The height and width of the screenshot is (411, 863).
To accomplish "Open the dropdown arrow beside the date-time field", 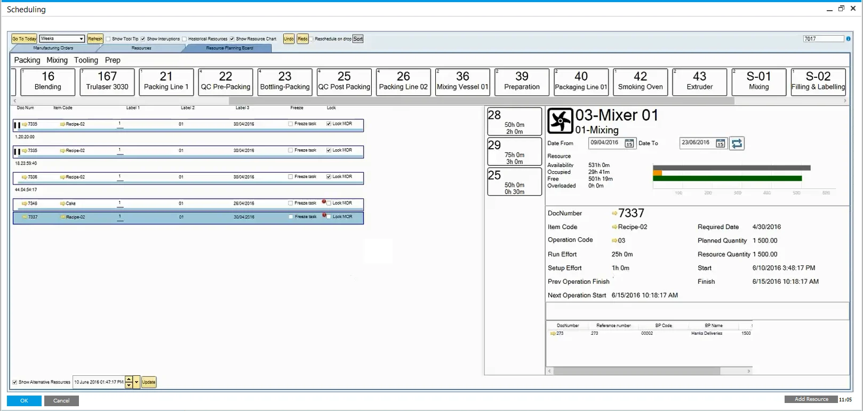I will (137, 382).
